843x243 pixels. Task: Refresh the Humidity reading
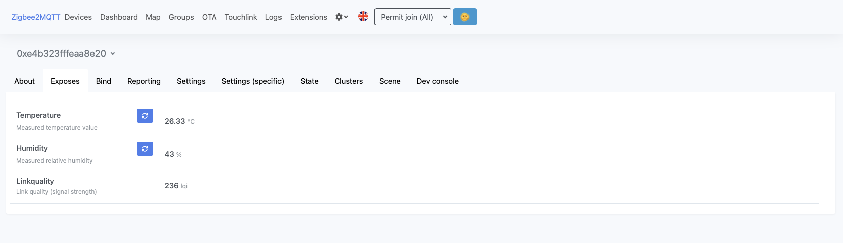pos(145,149)
